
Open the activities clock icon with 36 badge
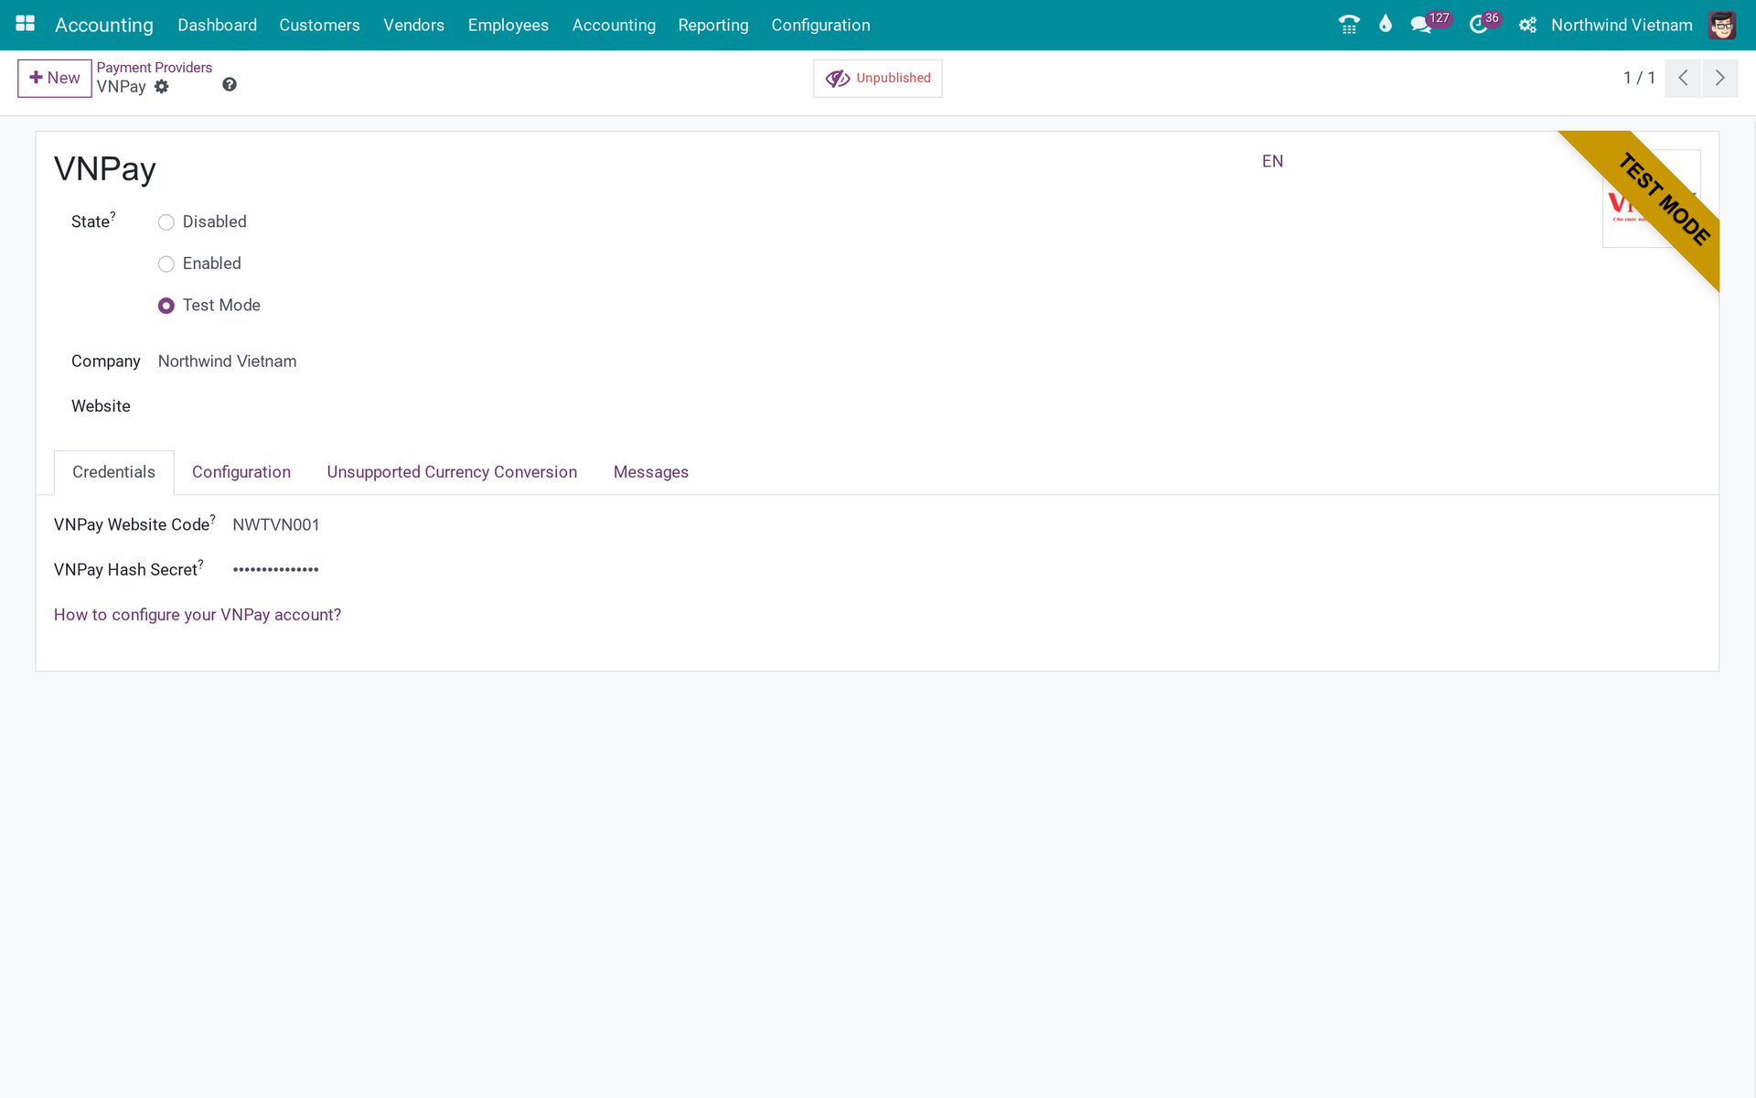1483,24
